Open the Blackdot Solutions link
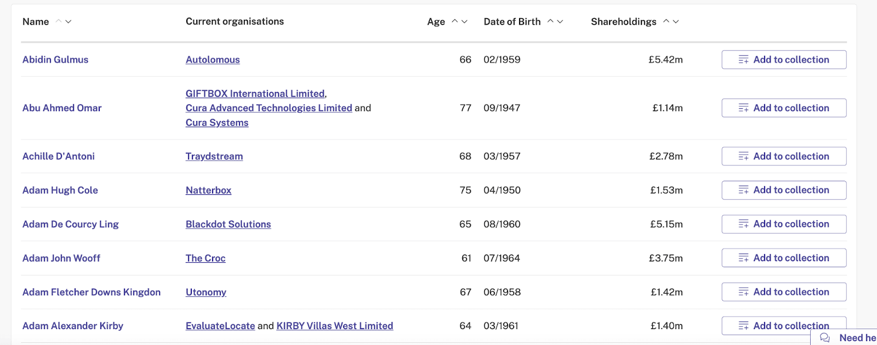This screenshot has width=877, height=345. (228, 224)
